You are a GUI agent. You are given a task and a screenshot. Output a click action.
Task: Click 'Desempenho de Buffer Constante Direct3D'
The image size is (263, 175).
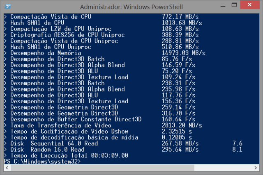[x=76, y=119]
